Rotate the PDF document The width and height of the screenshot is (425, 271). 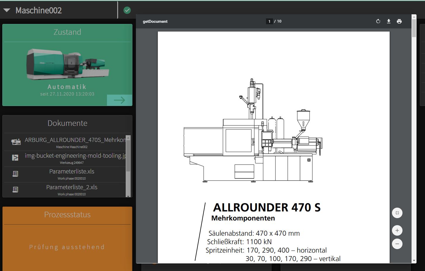coord(378,21)
